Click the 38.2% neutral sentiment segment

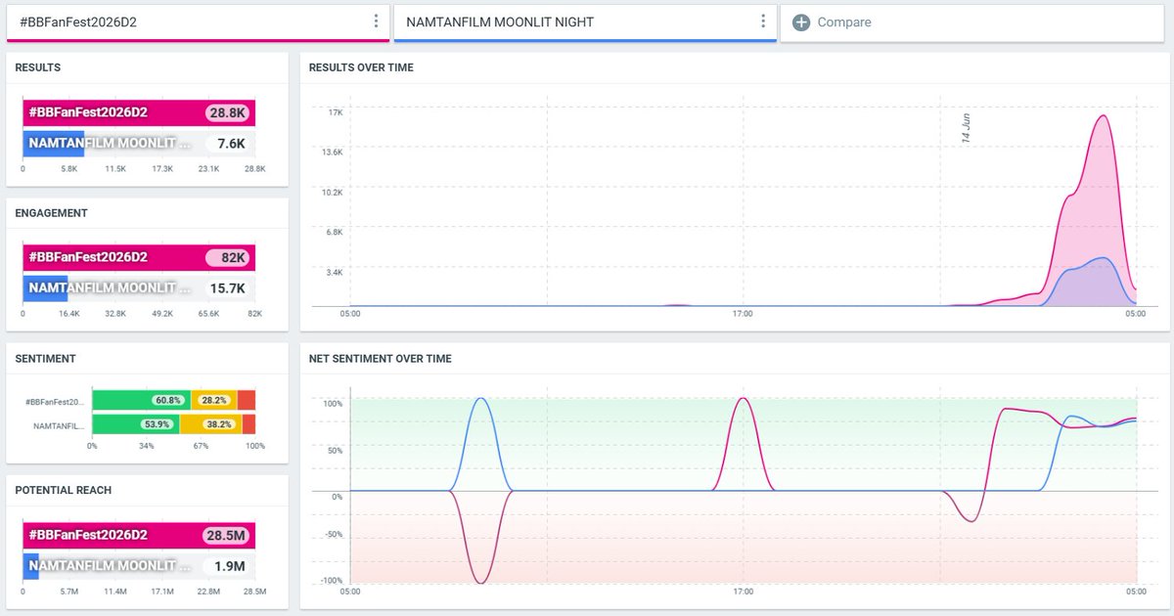click(x=210, y=424)
